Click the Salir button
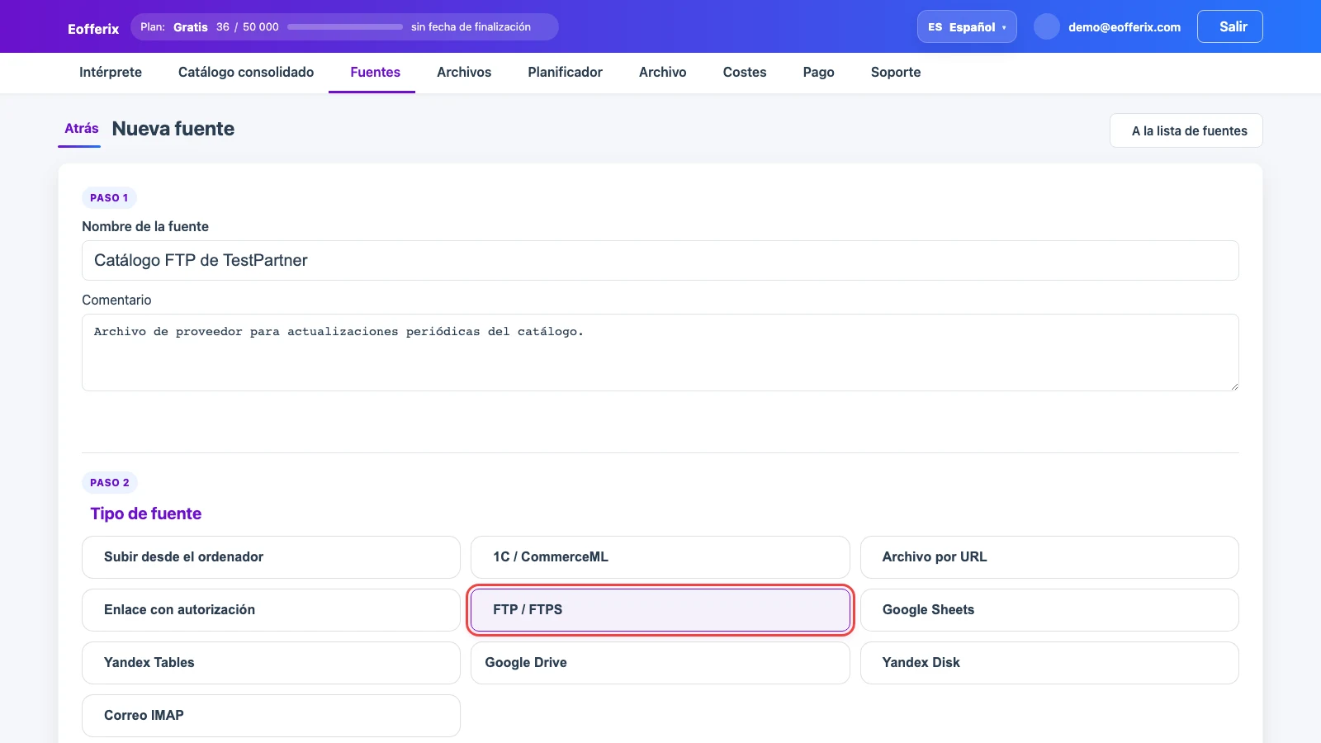 1229,26
